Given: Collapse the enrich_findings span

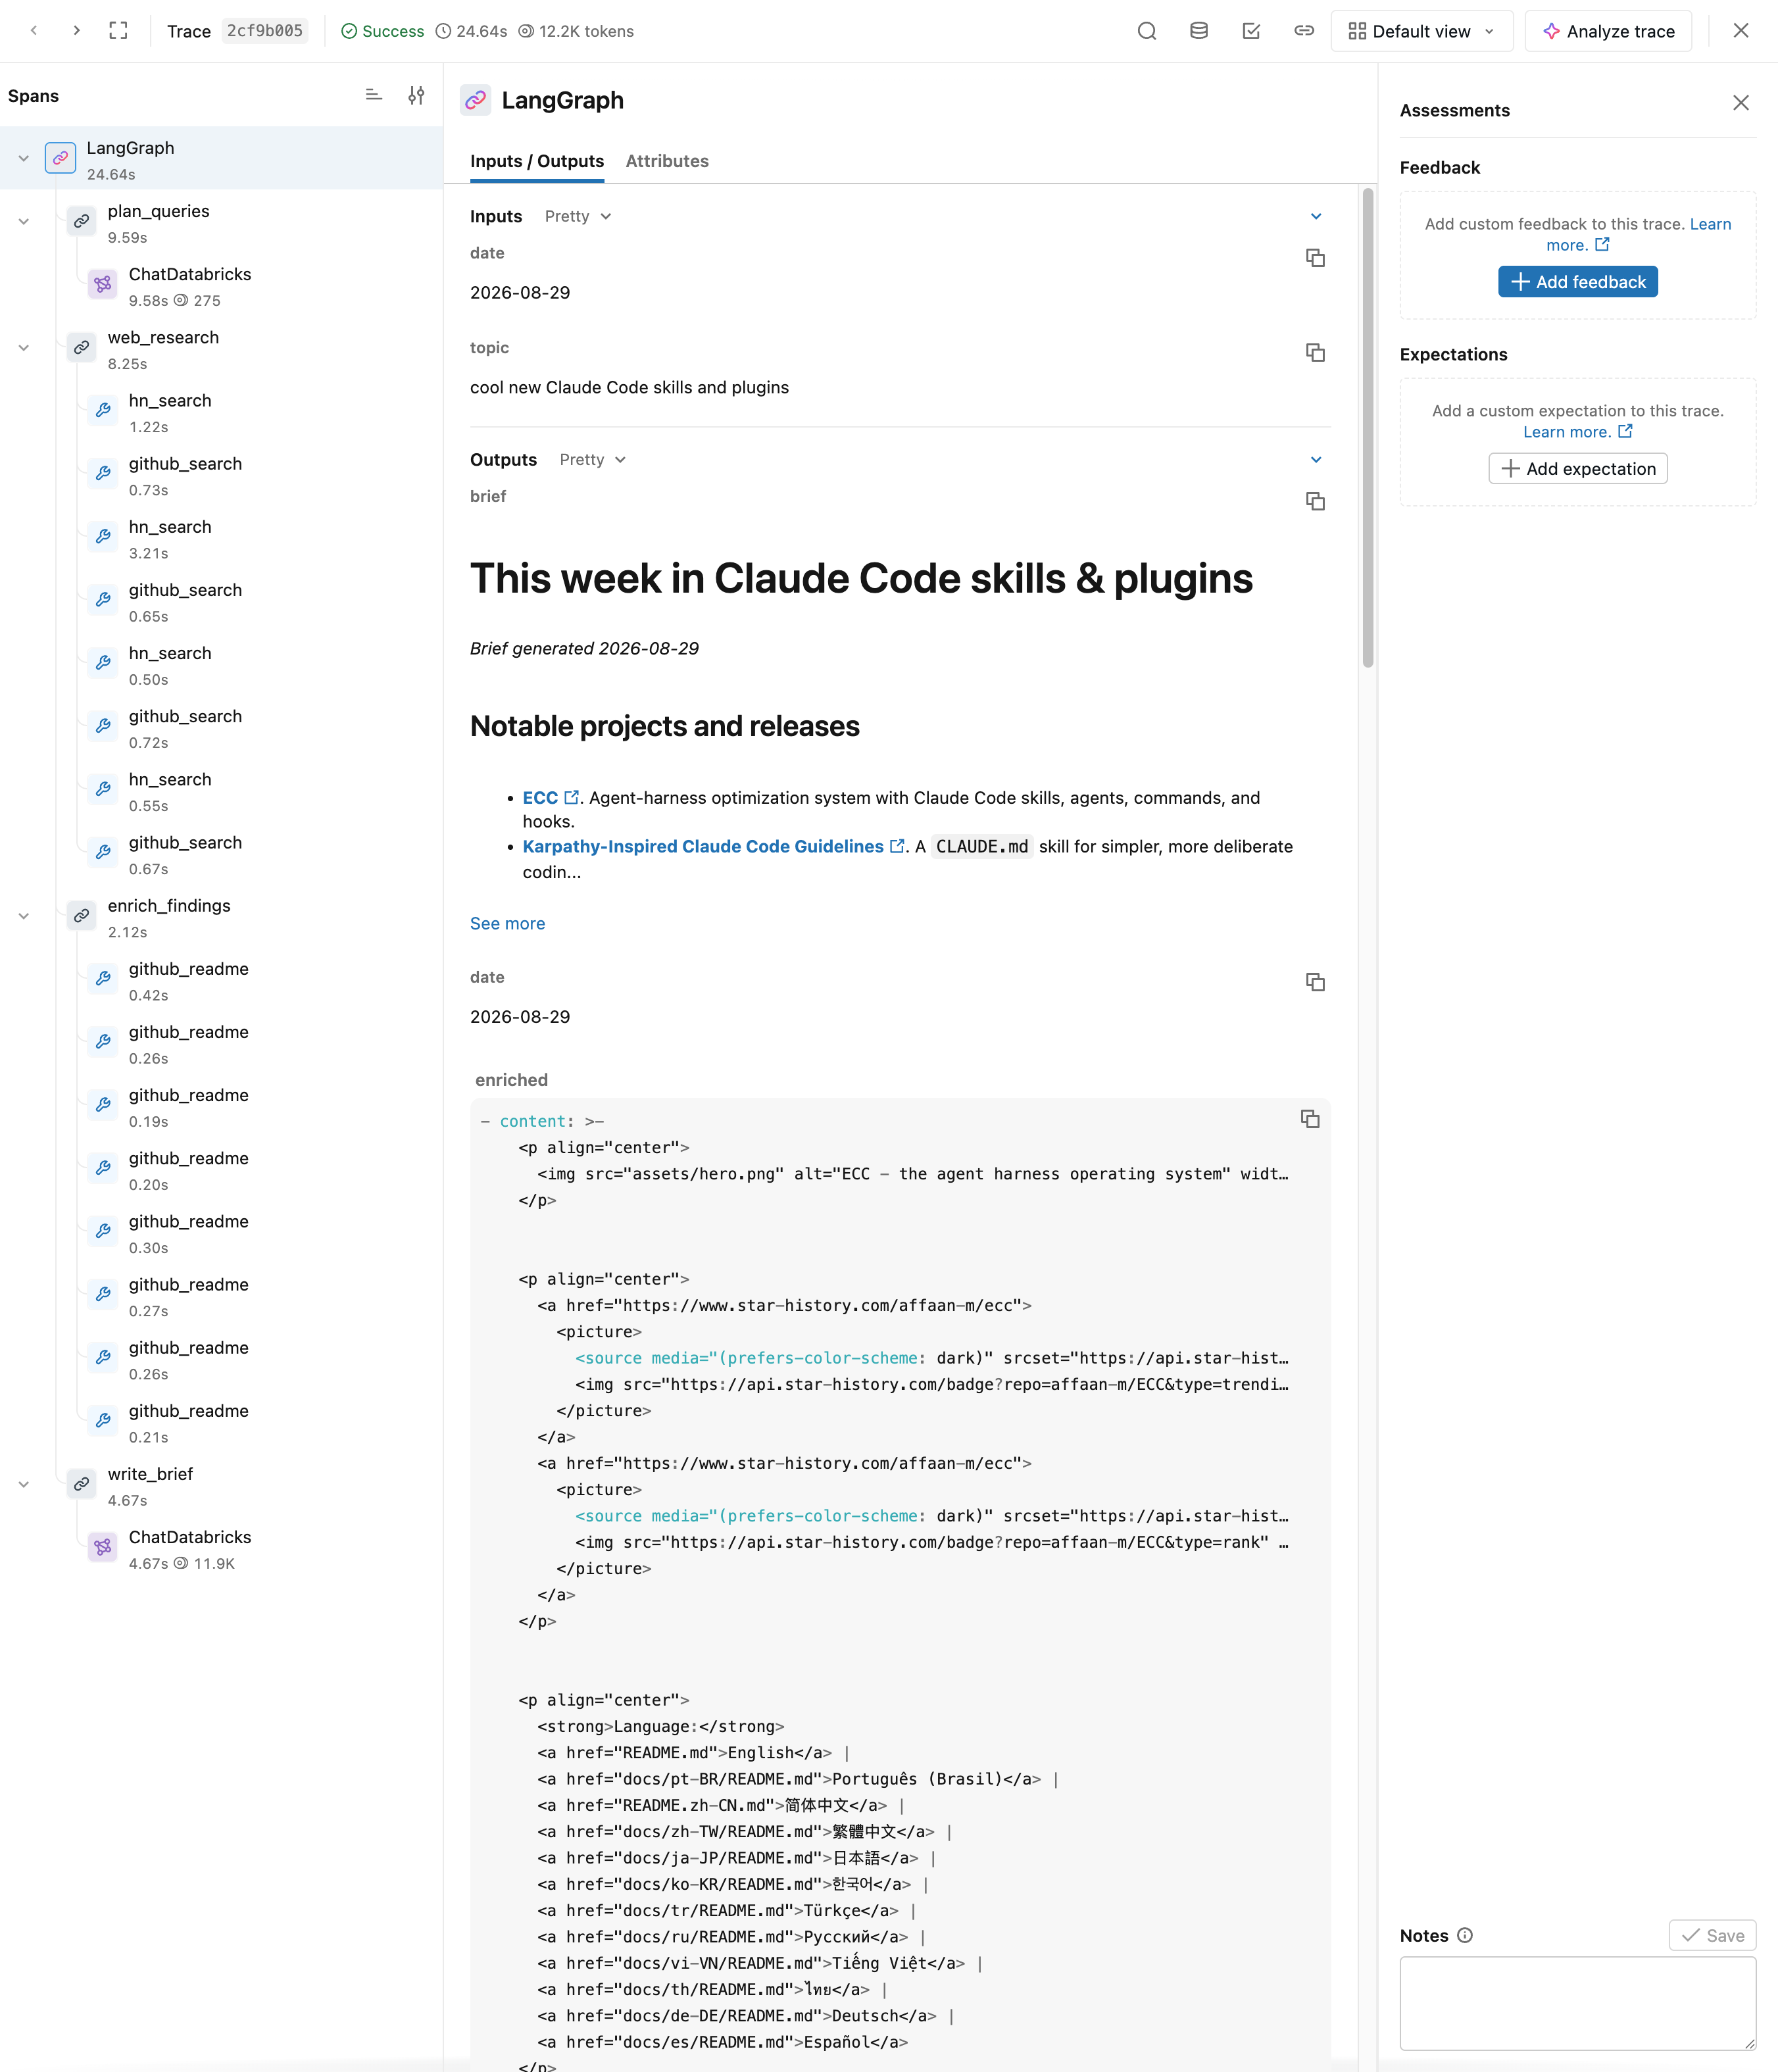Looking at the screenshot, I should click(x=24, y=916).
